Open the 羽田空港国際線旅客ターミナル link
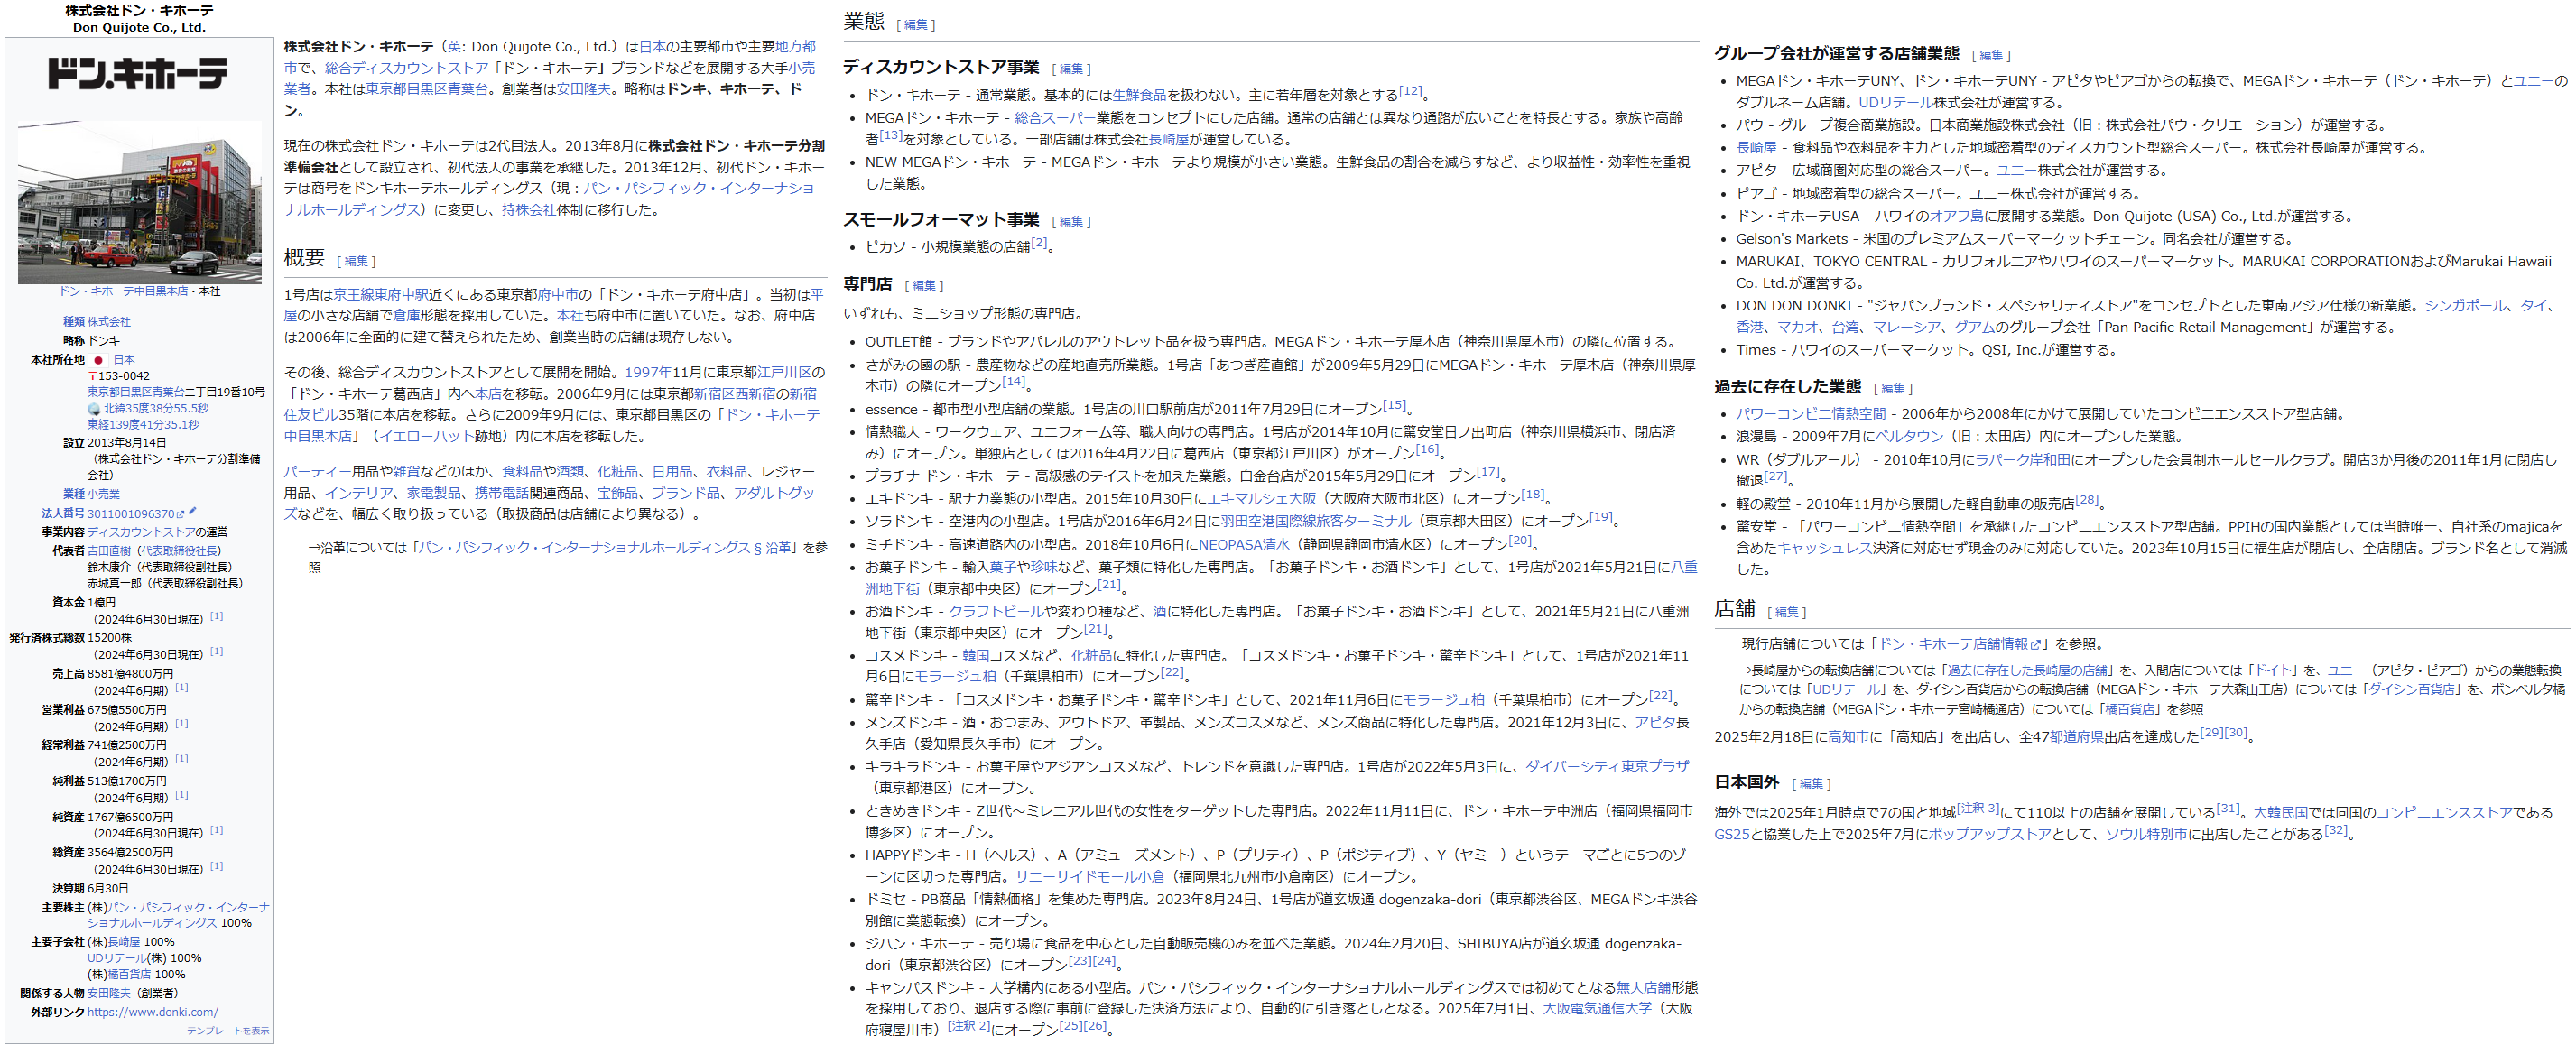2576x1045 pixels. 1315,522
